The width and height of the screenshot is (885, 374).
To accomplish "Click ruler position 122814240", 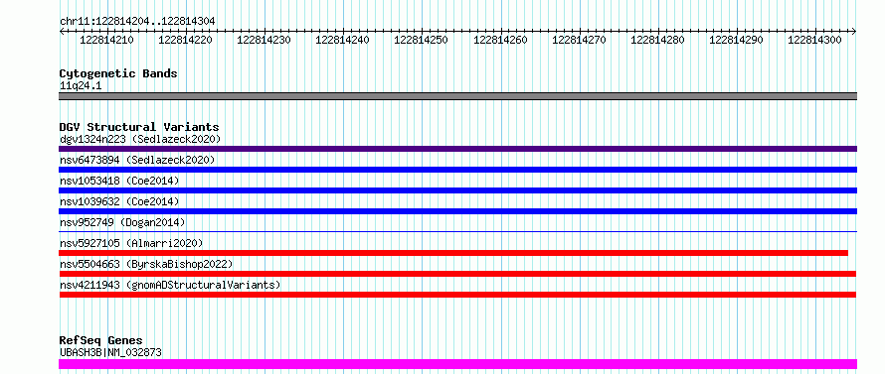I will click(x=343, y=40).
